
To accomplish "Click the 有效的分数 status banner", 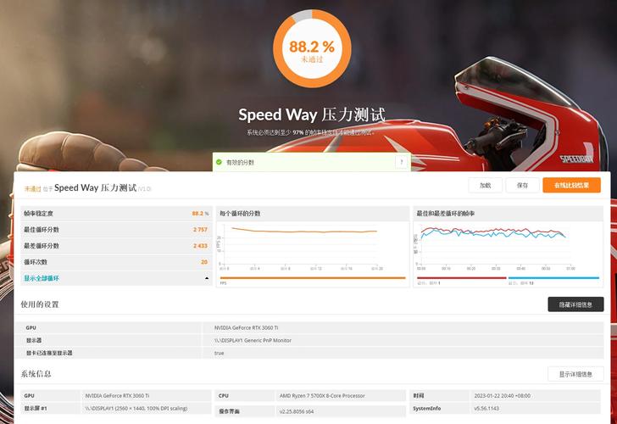I will click(309, 162).
